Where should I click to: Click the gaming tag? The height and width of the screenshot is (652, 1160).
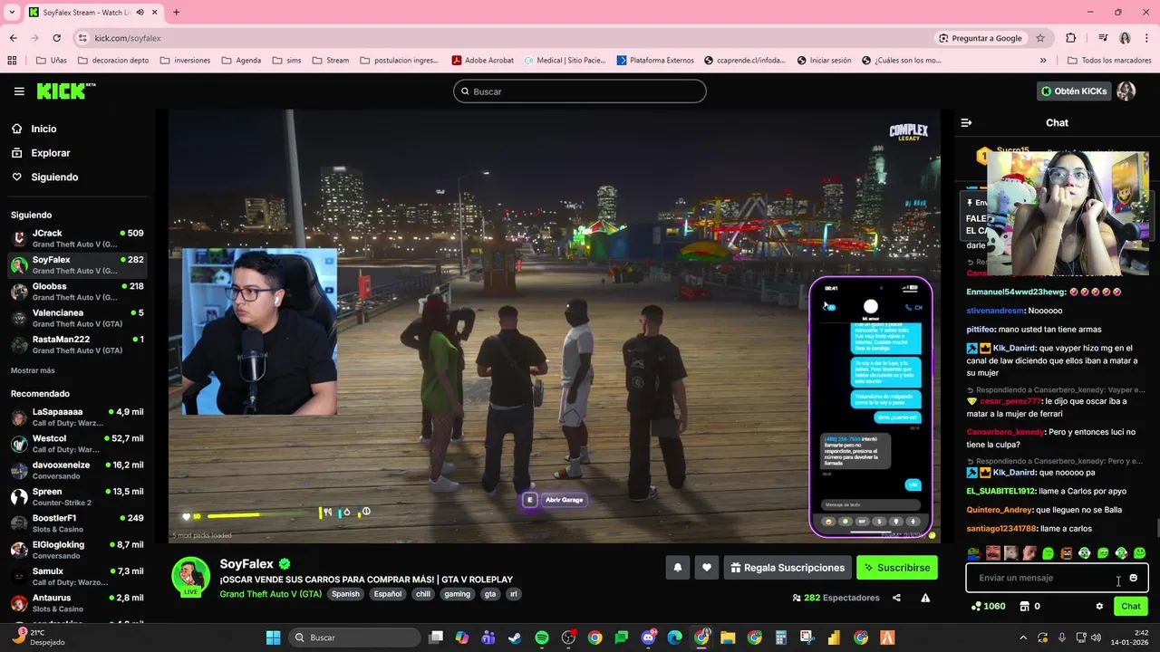[457, 594]
